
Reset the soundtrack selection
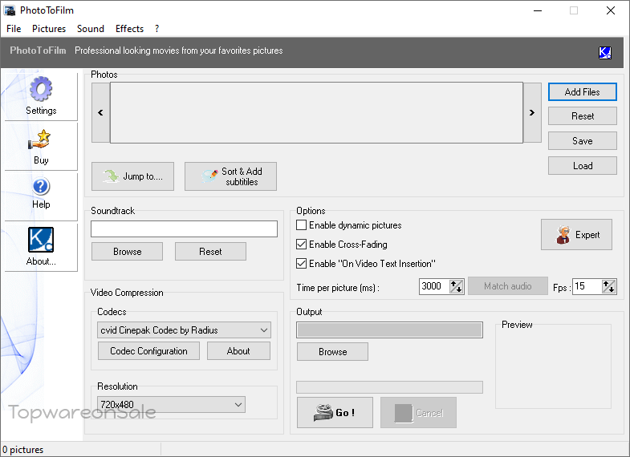(x=210, y=252)
